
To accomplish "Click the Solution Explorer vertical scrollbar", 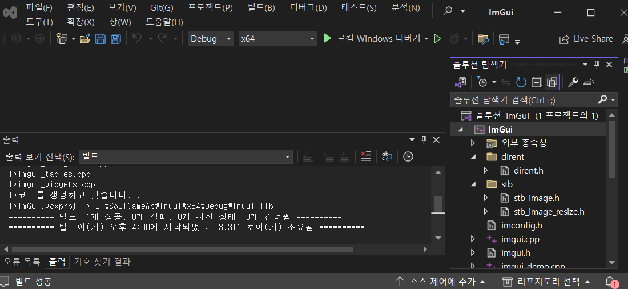I will 611,149.
